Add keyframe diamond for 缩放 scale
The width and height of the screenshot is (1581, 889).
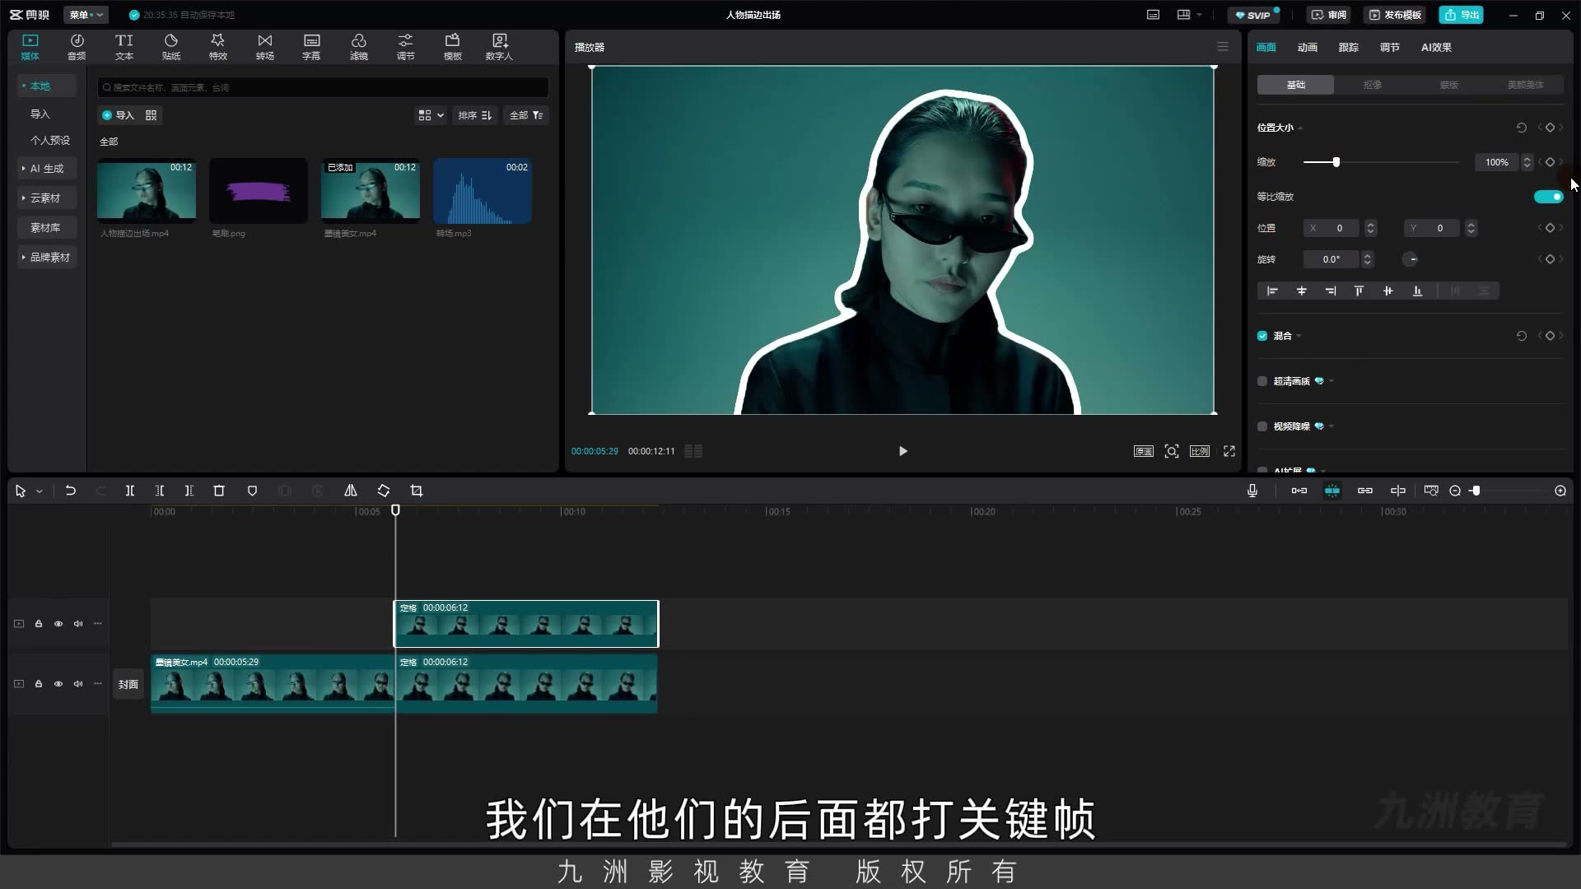[x=1550, y=162]
